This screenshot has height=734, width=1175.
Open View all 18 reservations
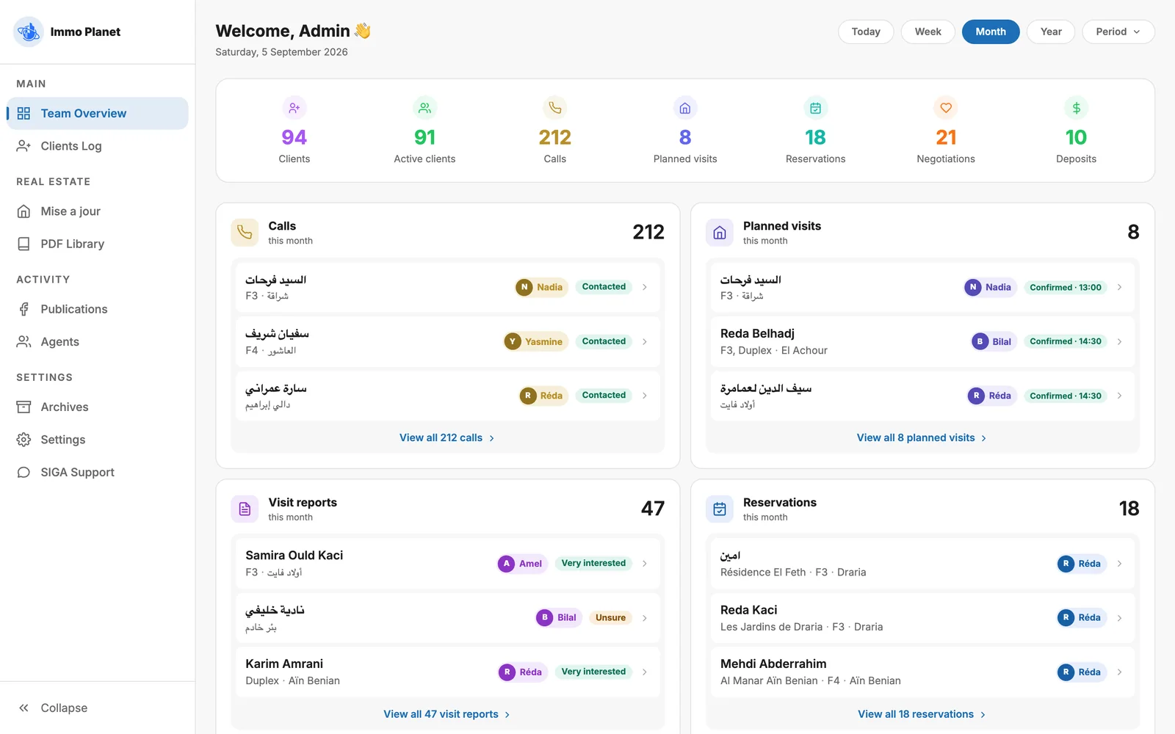[x=922, y=714]
